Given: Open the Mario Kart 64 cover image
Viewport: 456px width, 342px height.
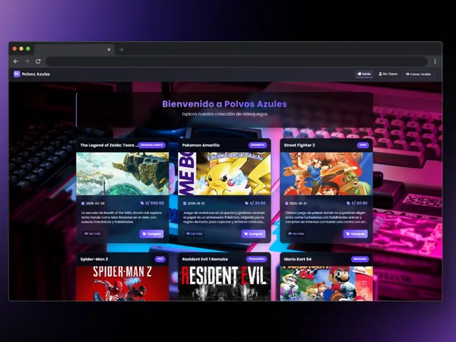Looking at the screenshot, I should click(326, 283).
